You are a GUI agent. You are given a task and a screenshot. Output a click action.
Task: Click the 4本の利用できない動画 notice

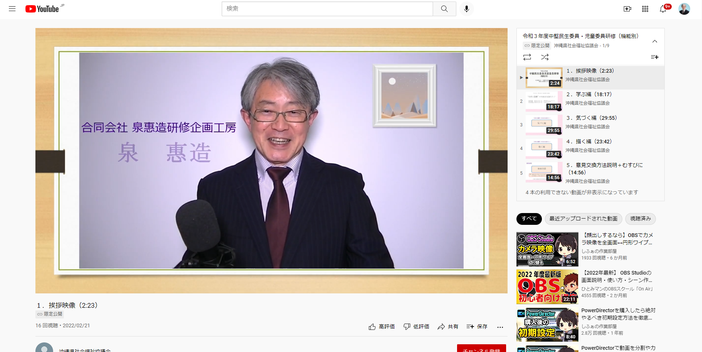click(582, 192)
